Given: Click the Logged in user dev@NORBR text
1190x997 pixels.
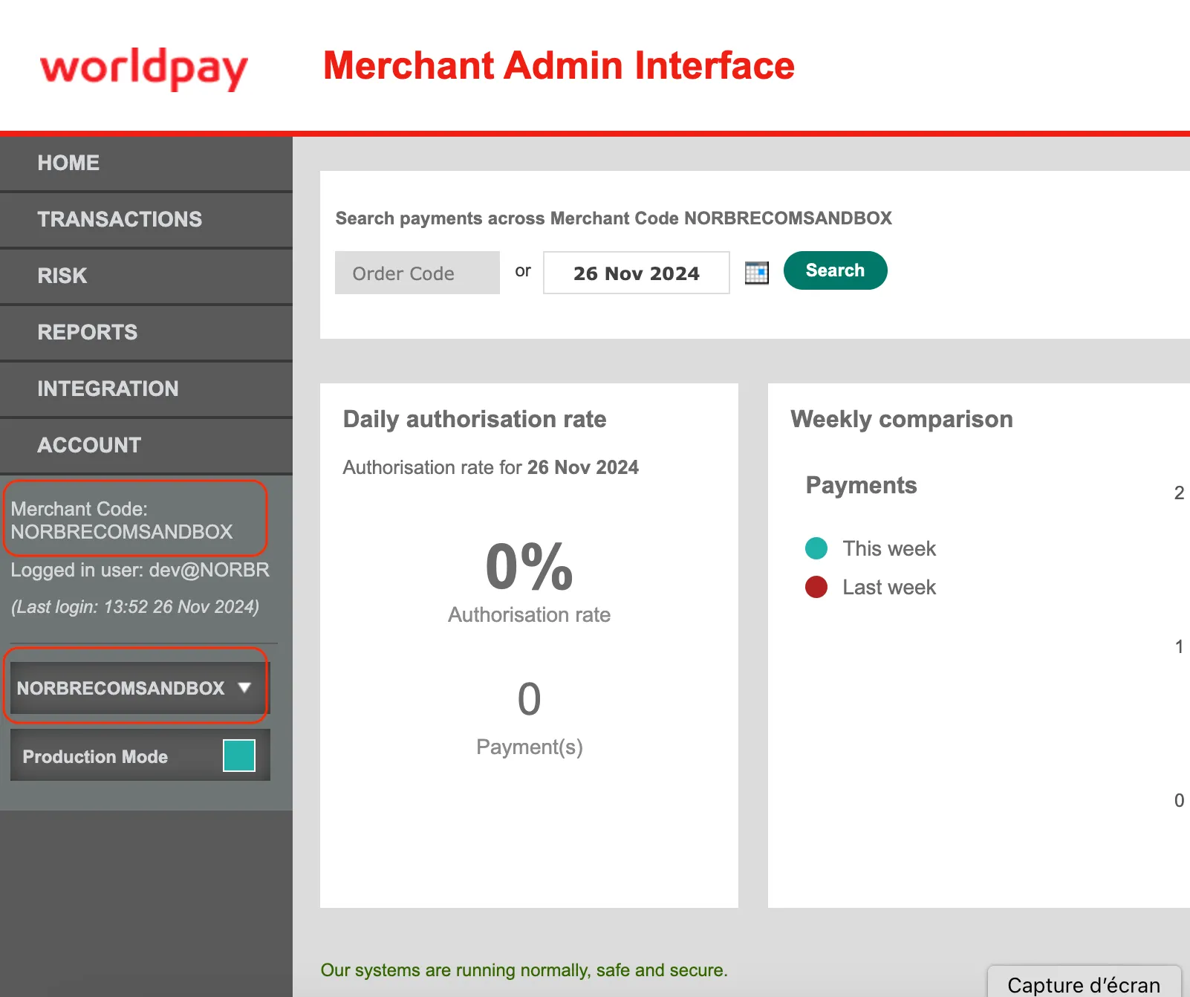Looking at the screenshot, I should pos(140,570).
